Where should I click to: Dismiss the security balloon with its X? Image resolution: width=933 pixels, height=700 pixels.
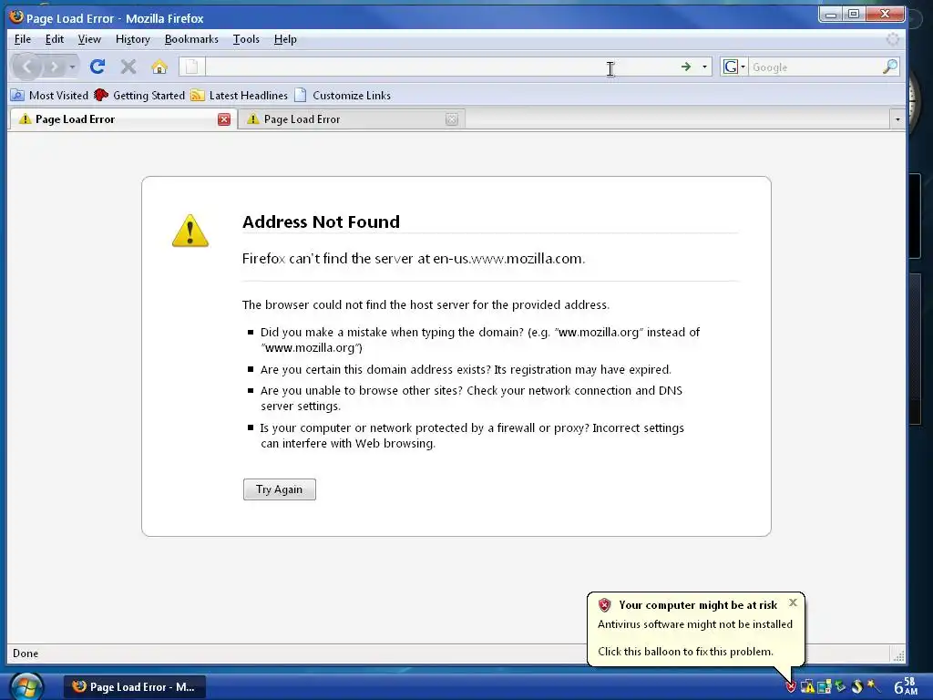click(793, 602)
